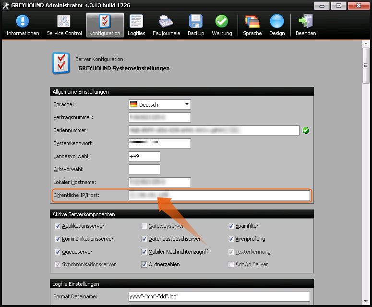
Task: Click the Logfile Einstellungen section header
Action: click(x=182, y=284)
